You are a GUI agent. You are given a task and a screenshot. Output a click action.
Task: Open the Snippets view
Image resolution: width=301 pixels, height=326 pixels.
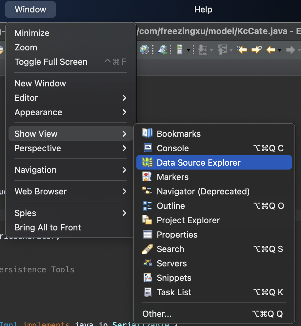point(173,278)
